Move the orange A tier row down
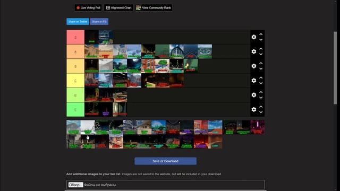 pos(261,54)
